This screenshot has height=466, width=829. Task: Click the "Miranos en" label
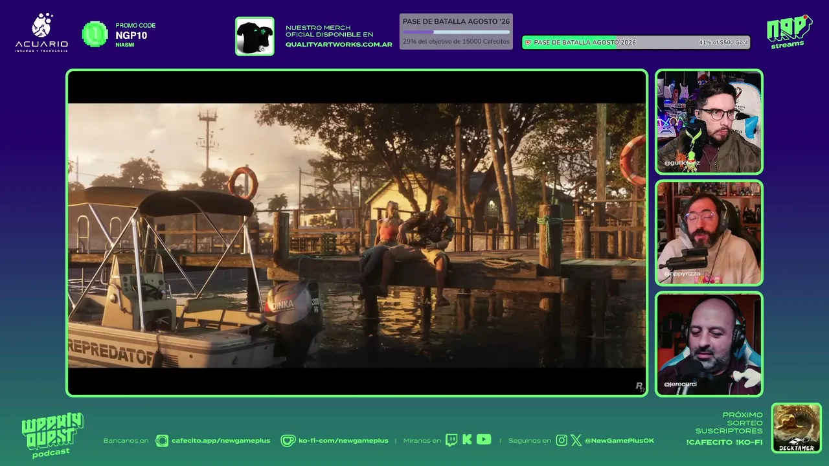[x=422, y=441]
